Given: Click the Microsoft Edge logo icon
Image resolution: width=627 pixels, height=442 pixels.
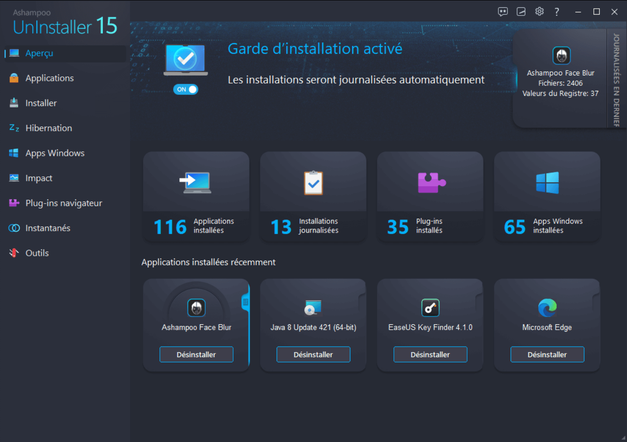Looking at the screenshot, I should click(x=547, y=308).
